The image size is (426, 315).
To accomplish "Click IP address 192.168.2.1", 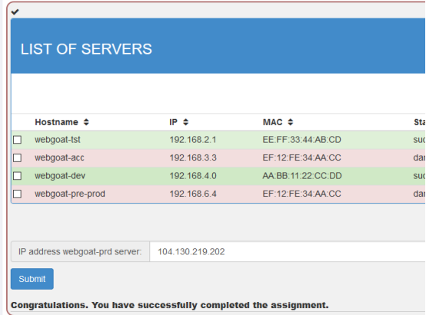I will tap(193, 140).
